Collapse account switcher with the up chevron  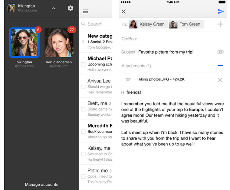[54, 8]
